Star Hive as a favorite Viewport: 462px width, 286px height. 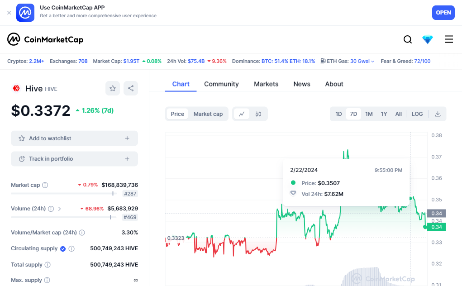click(113, 88)
